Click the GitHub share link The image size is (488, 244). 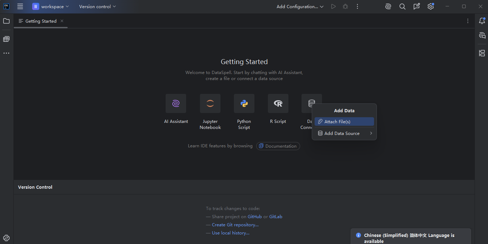254,217
